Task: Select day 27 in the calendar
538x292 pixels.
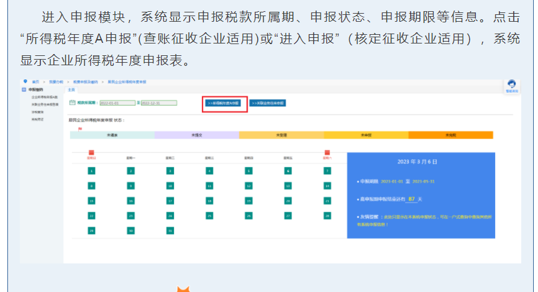Action: (288, 216)
